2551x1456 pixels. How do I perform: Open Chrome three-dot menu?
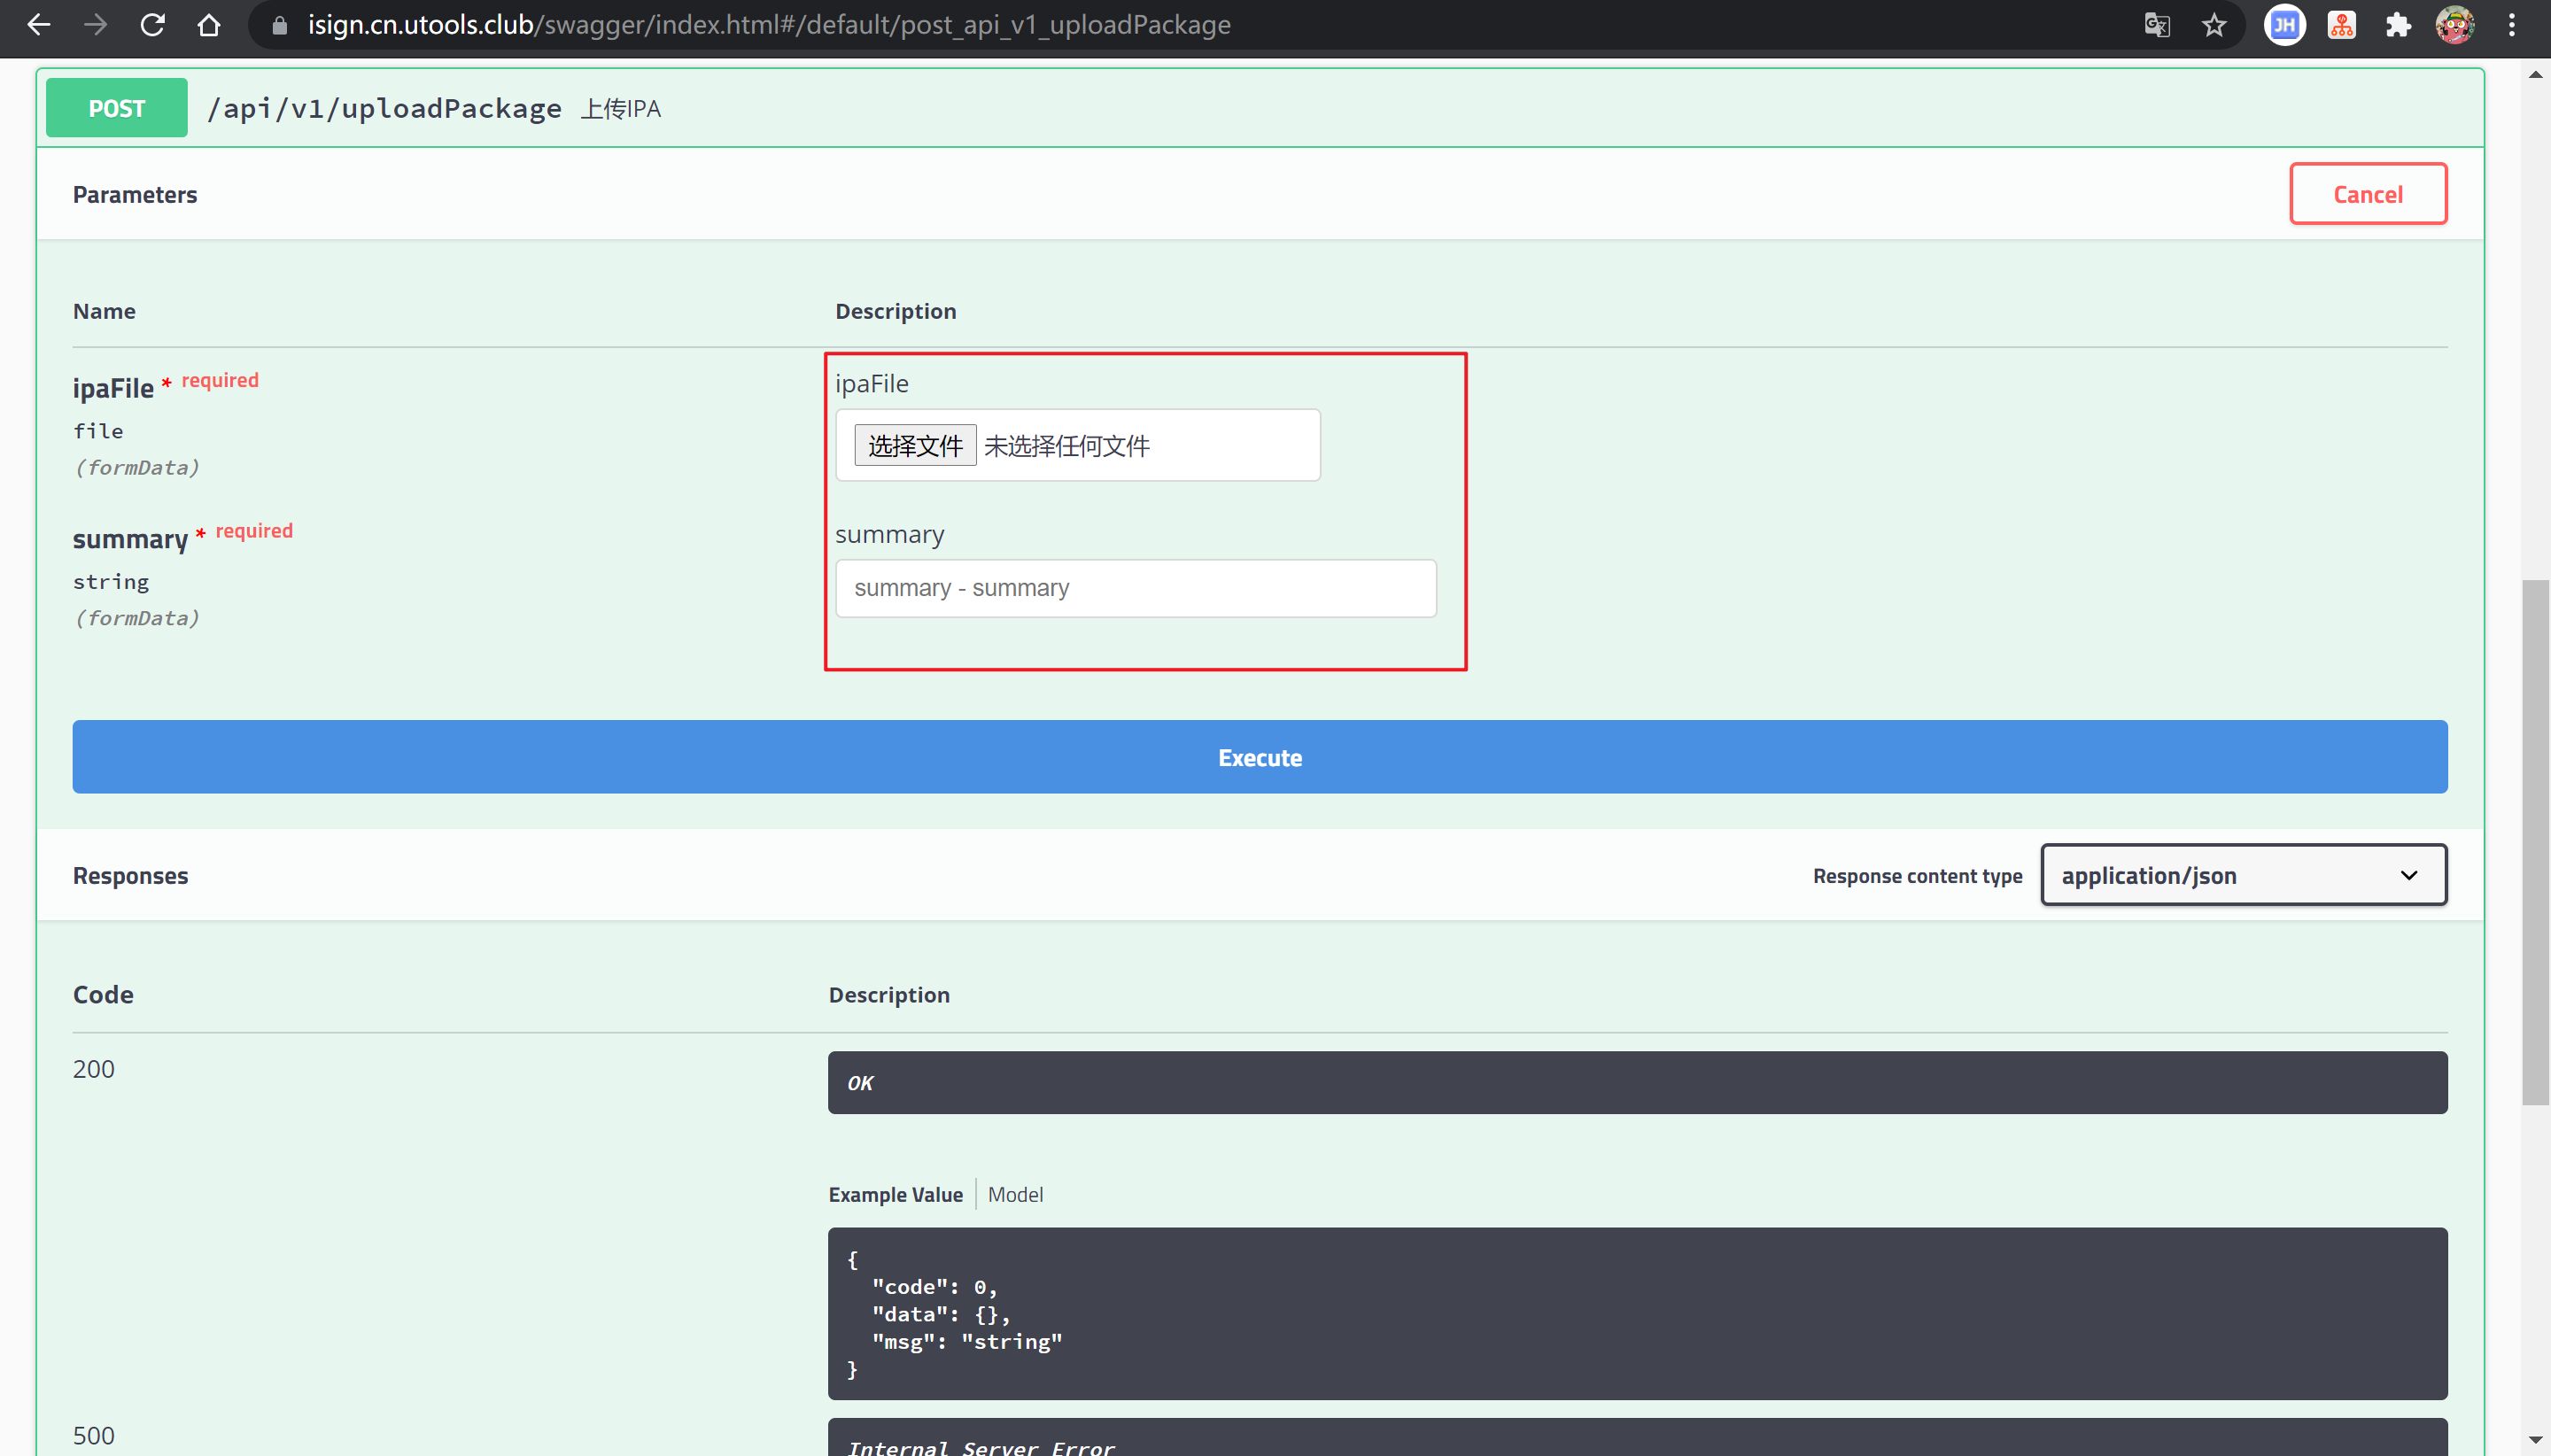[x=2512, y=25]
